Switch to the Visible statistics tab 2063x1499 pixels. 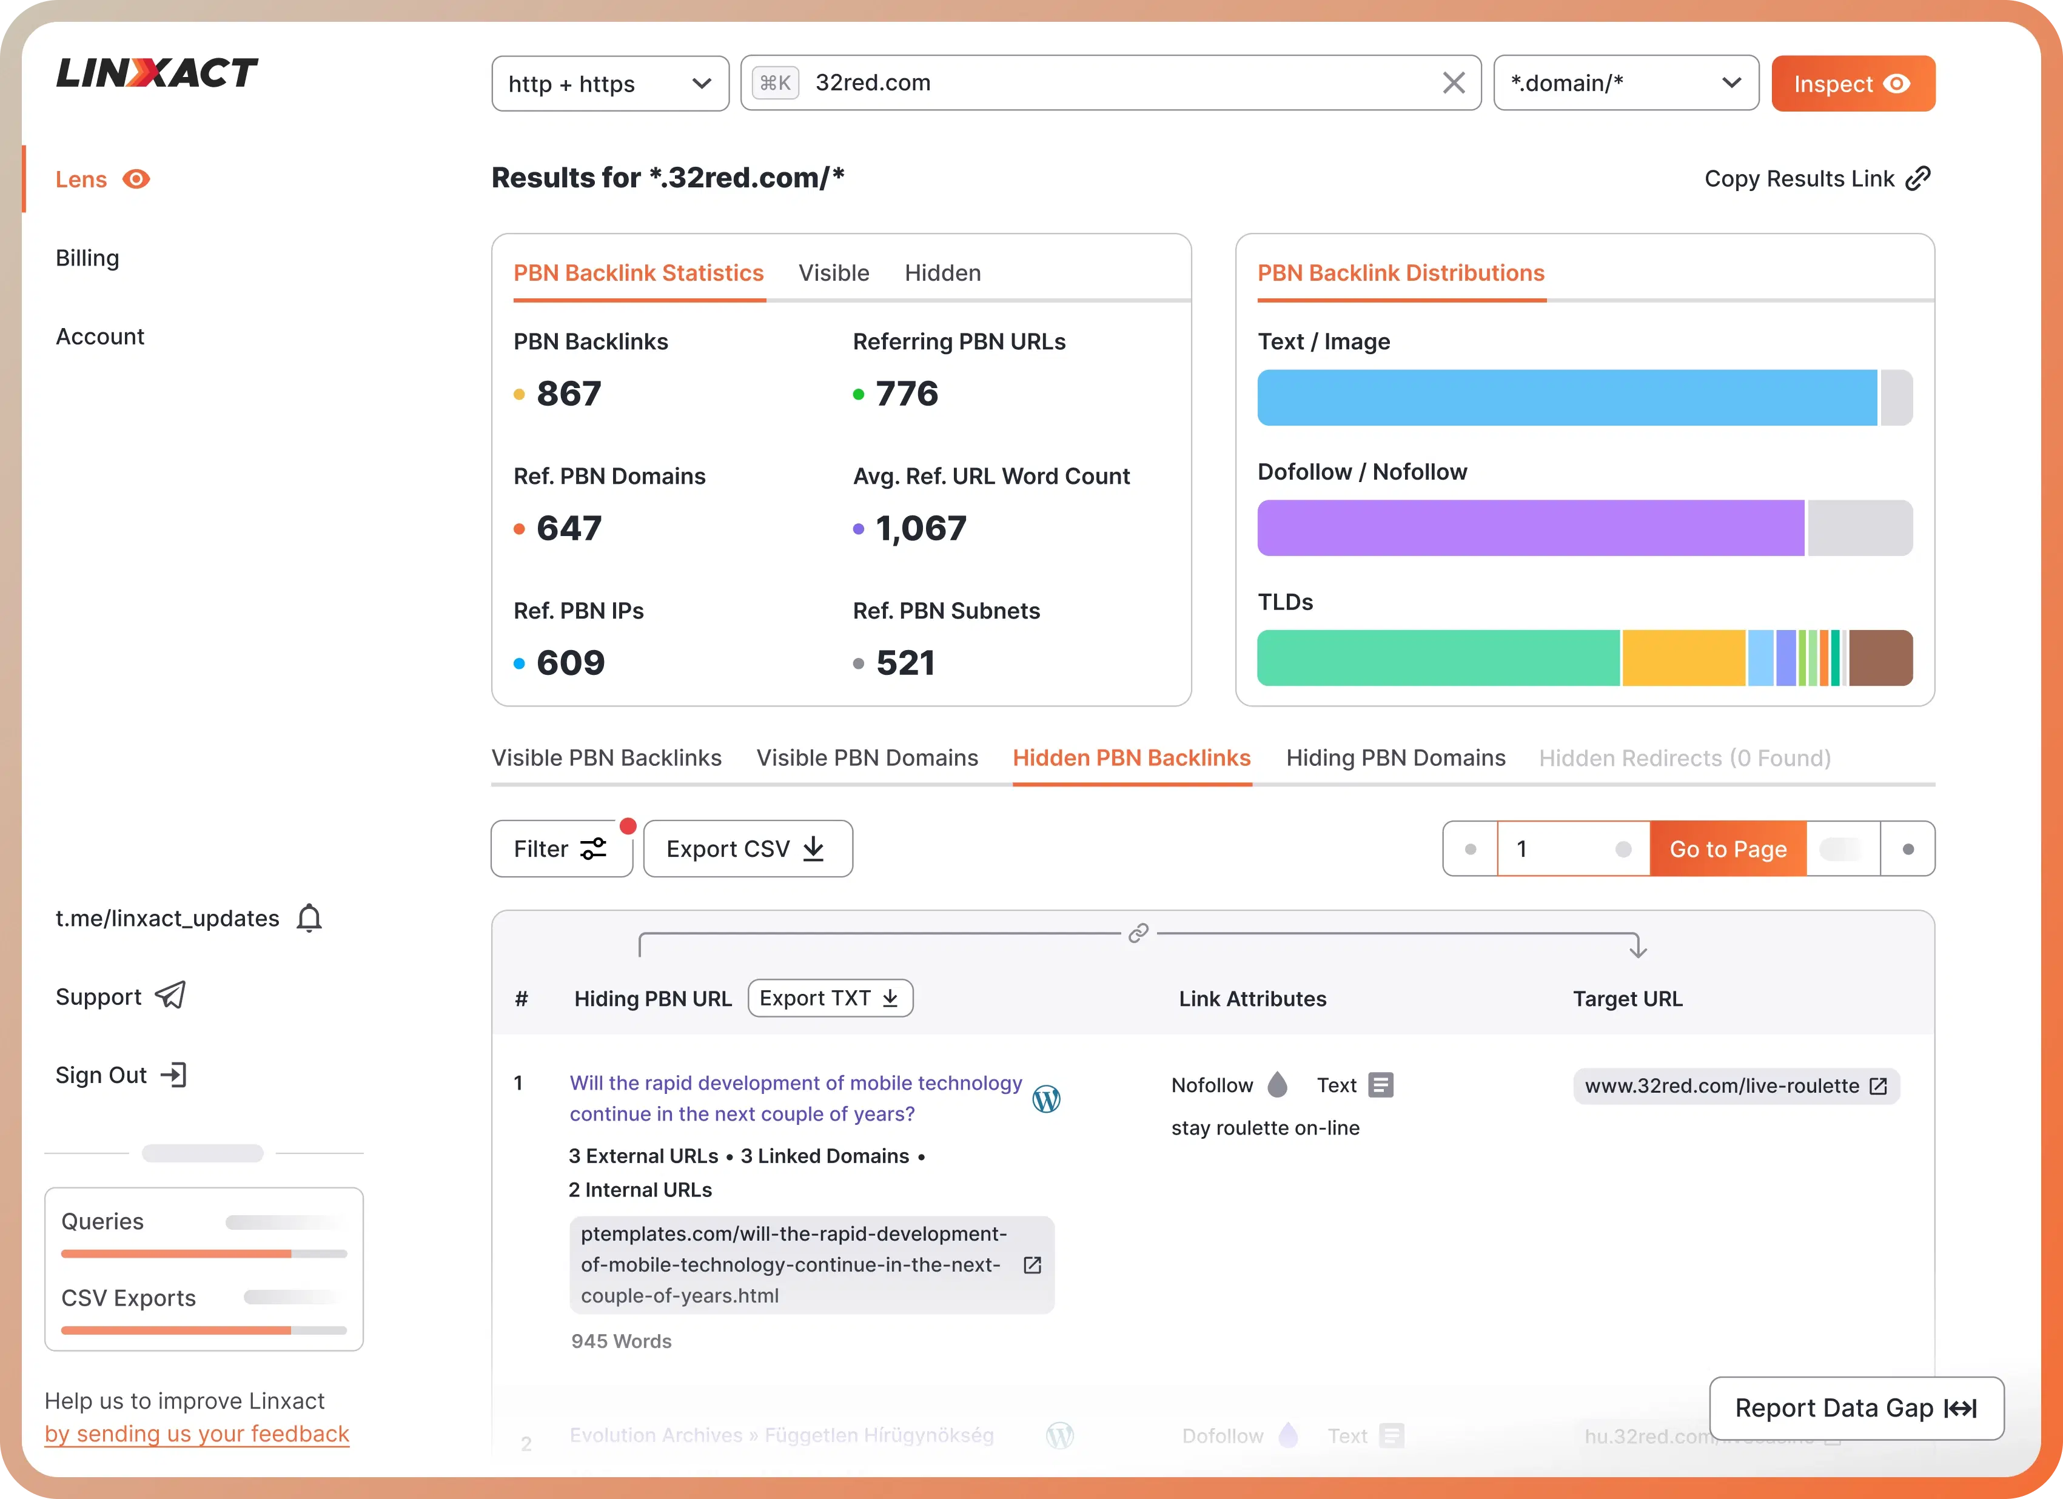click(833, 273)
